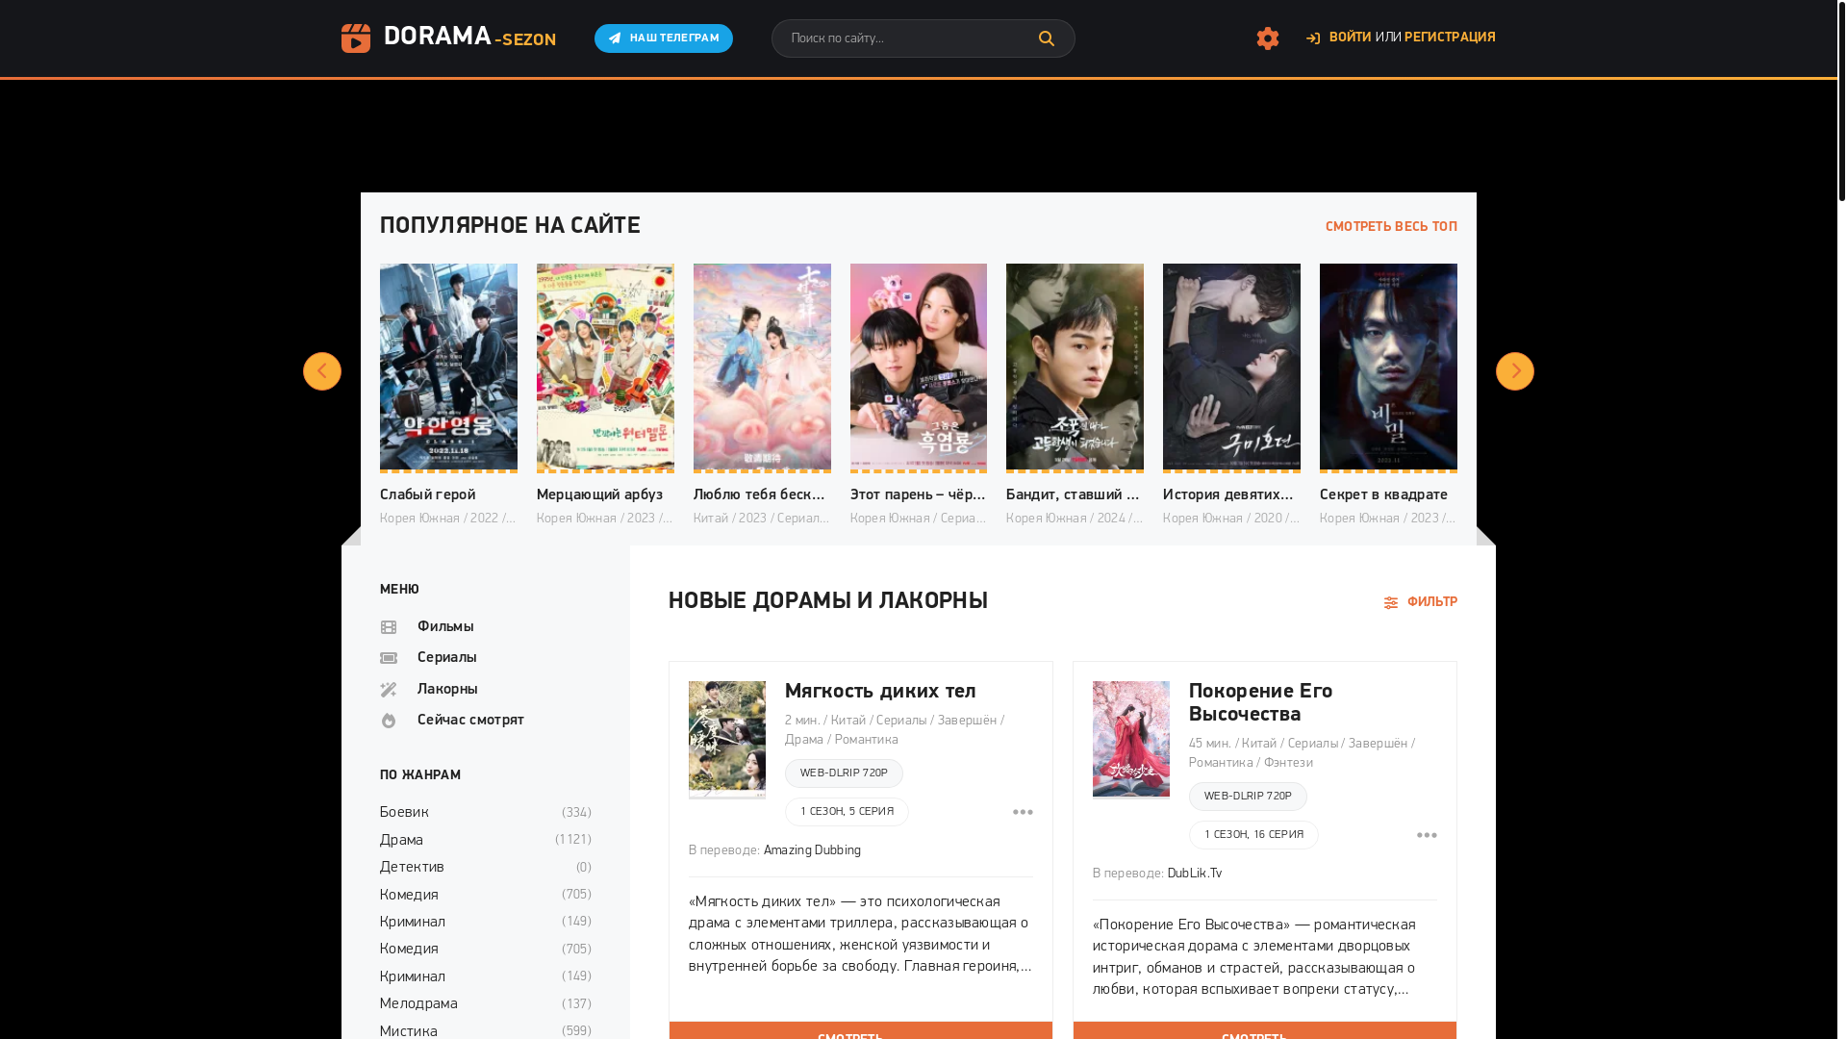Click the DORAMA-SEZON logo icon
This screenshot has width=1847, height=1039.
click(x=355, y=38)
